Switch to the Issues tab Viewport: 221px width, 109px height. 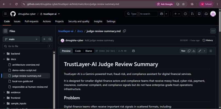pyautogui.click(x=17, y=22)
